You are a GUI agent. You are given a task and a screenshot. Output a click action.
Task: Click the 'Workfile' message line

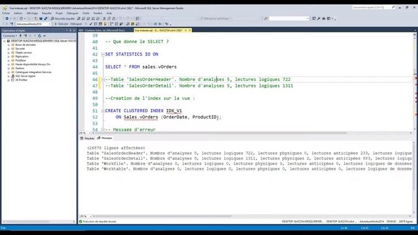pyautogui.click(x=249, y=164)
